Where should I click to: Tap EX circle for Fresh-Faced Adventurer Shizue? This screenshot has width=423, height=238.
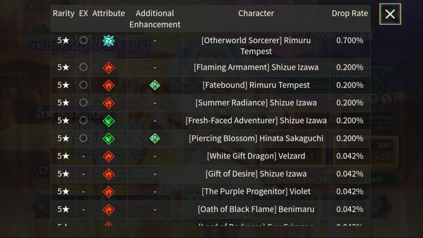[x=83, y=120]
